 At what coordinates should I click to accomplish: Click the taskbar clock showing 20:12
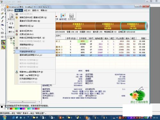coord(156,118)
